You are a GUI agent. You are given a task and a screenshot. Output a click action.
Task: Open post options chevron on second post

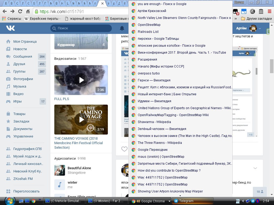(255, 168)
